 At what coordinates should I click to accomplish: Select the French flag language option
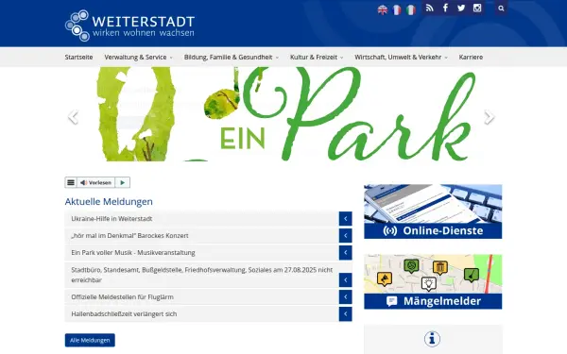click(x=397, y=9)
